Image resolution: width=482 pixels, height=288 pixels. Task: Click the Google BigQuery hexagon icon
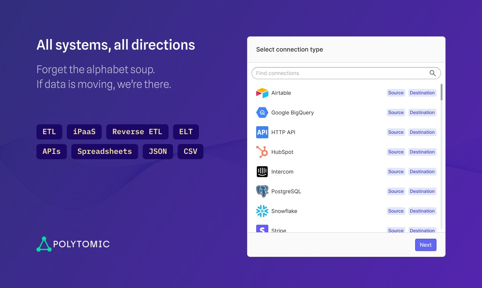tap(262, 113)
